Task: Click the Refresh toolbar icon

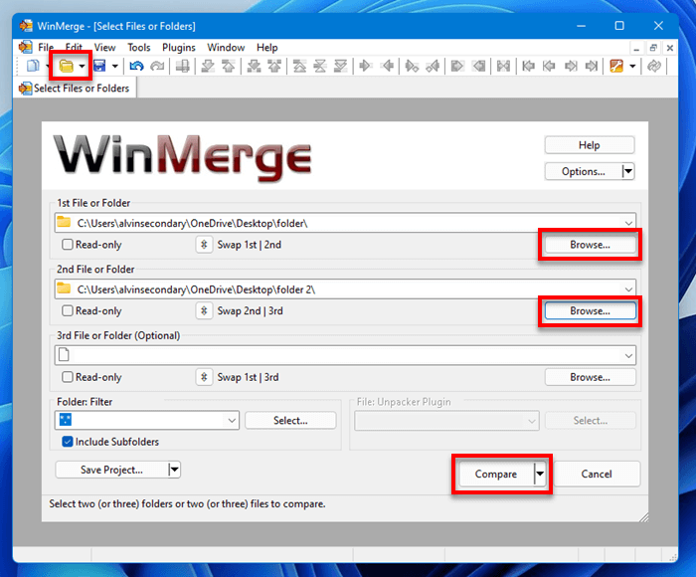Action: (x=654, y=67)
